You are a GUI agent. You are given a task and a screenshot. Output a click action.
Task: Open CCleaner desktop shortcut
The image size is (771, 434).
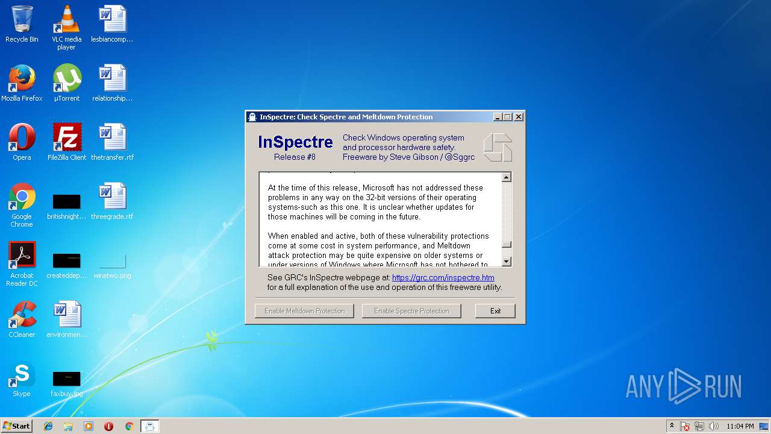point(22,319)
